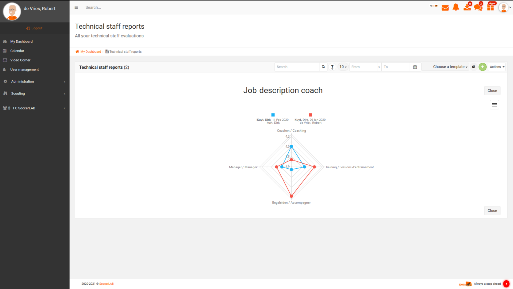The height and width of the screenshot is (289, 513).
Task: Open the downloads icon with 0 badge
Action: [x=467, y=7]
